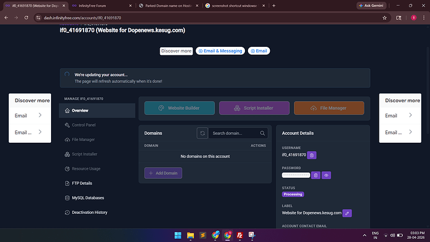
Task: Refresh the domains list
Action: [203, 133]
